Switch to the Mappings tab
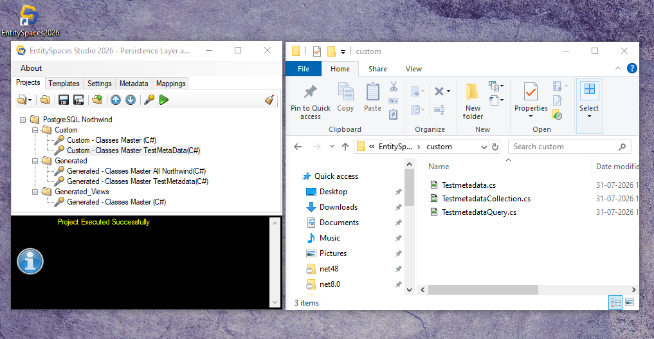 coord(170,84)
